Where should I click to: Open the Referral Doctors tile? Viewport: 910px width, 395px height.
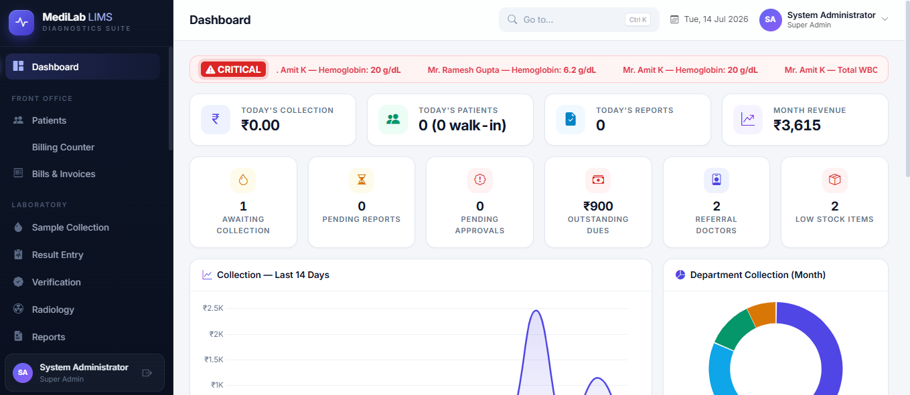716,202
